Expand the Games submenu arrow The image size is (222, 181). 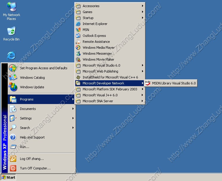coord(143,12)
